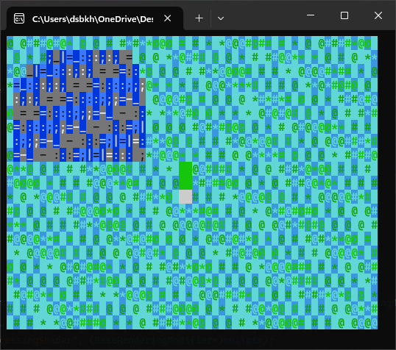Close the C:\Users\dsbkh terminal tab
Image resolution: width=396 pixels, height=350 pixels.
point(167,18)
